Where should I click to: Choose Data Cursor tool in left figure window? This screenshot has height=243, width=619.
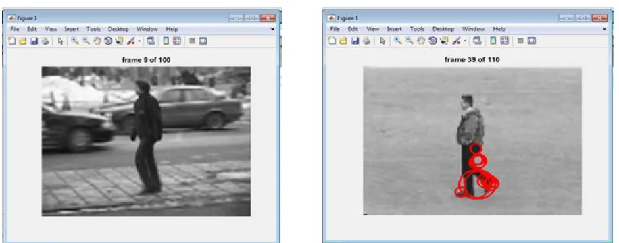(119, 41)
